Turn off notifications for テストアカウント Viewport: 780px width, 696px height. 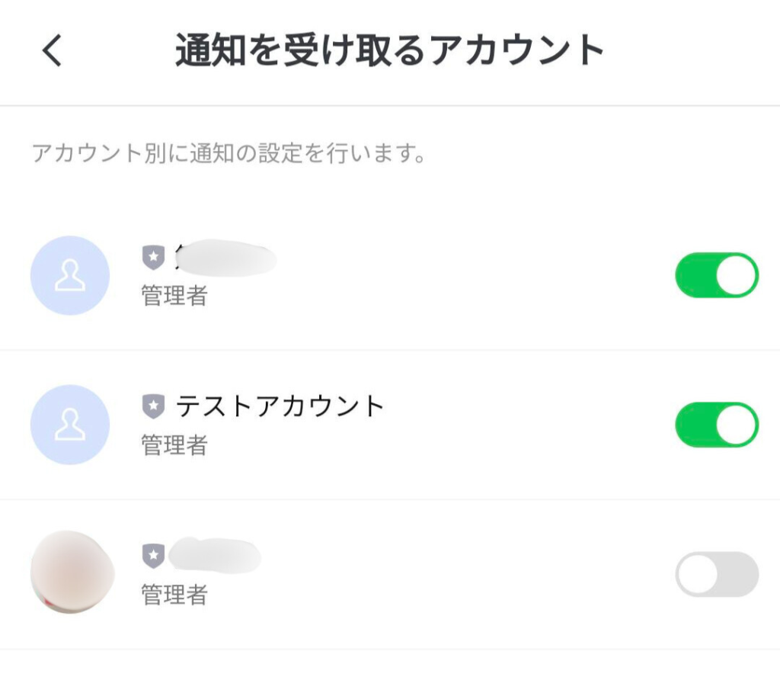click(x=716, y=425)
